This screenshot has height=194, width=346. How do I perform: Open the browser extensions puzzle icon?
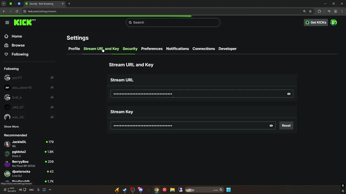[319, 11]
